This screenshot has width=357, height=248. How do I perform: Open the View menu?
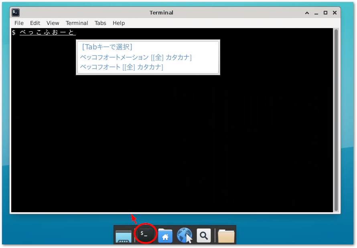click(53, 23)
